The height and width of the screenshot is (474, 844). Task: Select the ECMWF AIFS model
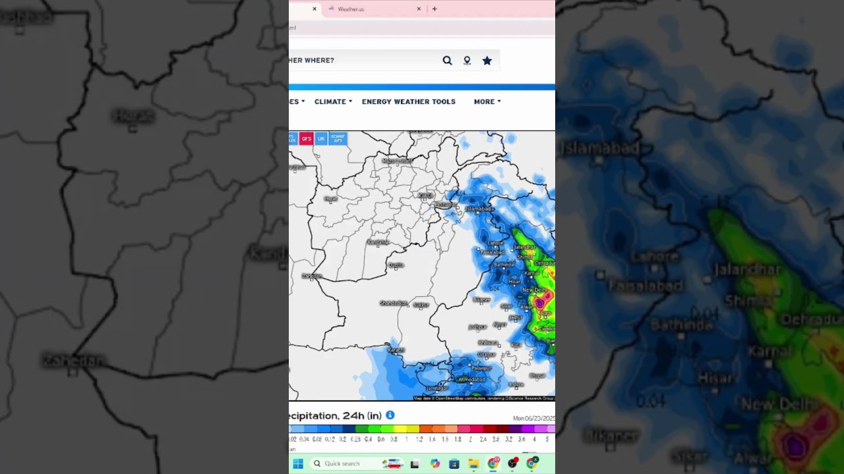[338, 138]
